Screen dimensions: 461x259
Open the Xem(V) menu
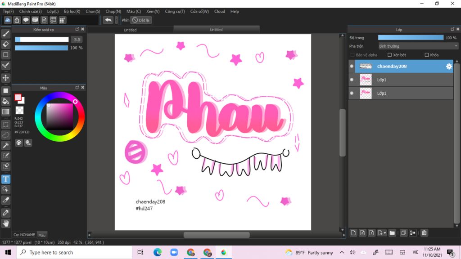pos(153,11)
